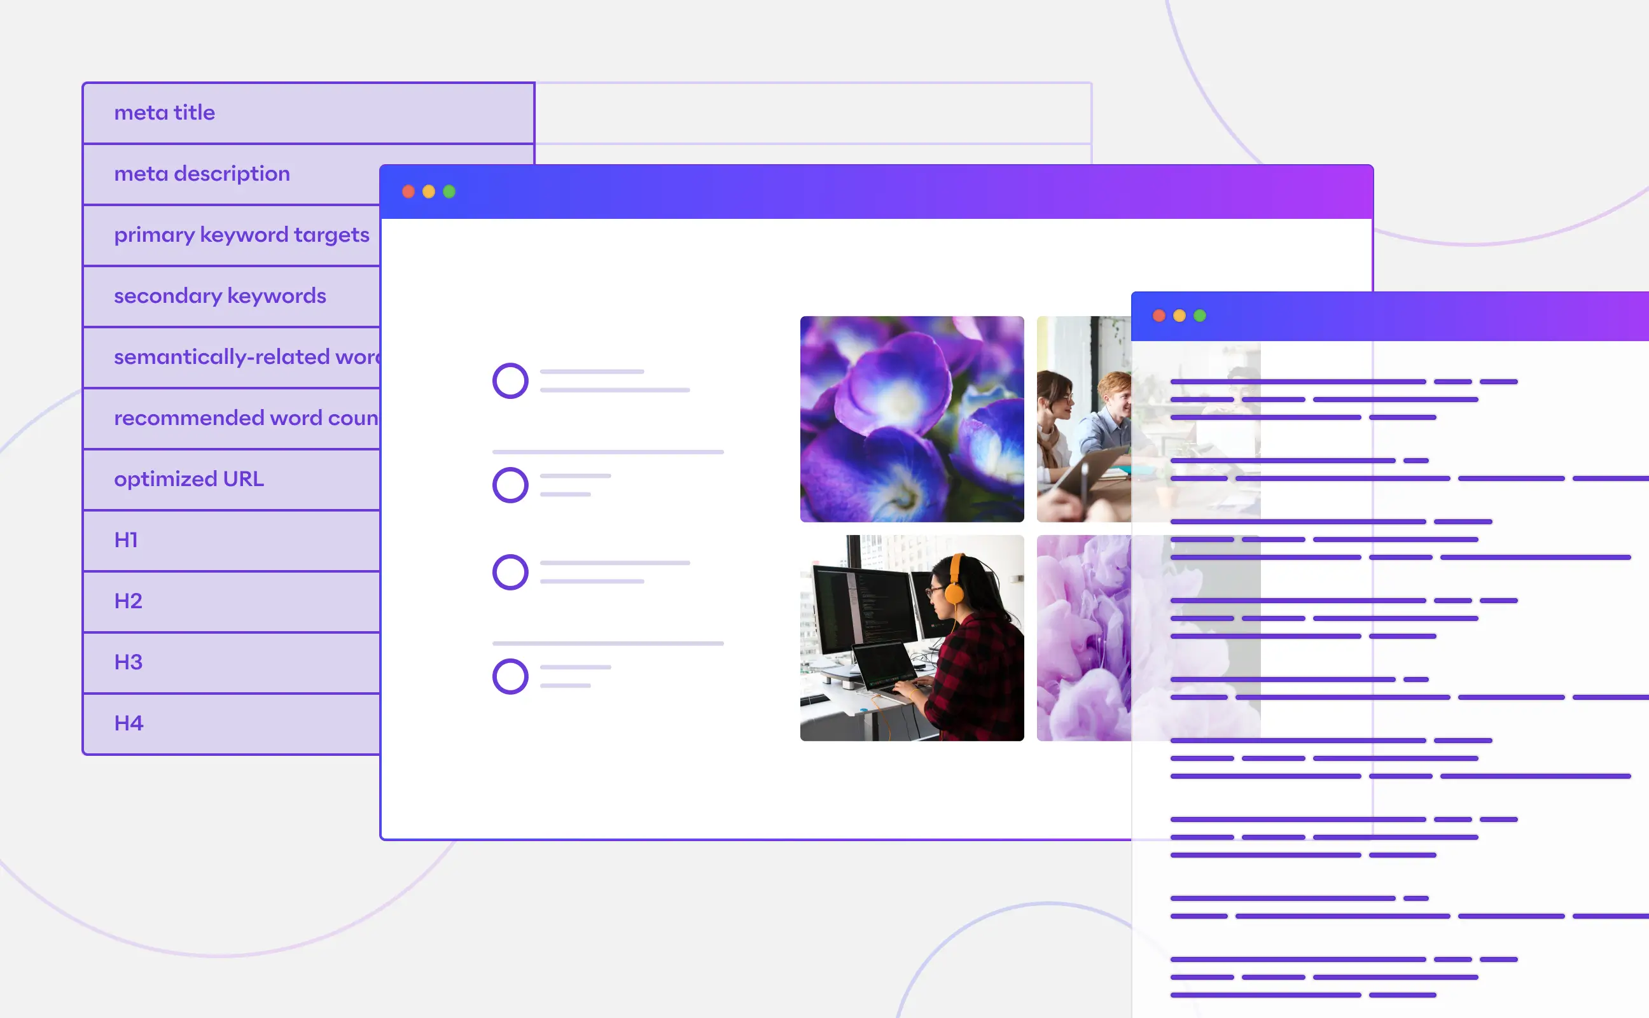Toggle the second radio button option
Viewport: 1649px width, 1018px height.
point(509,485)
